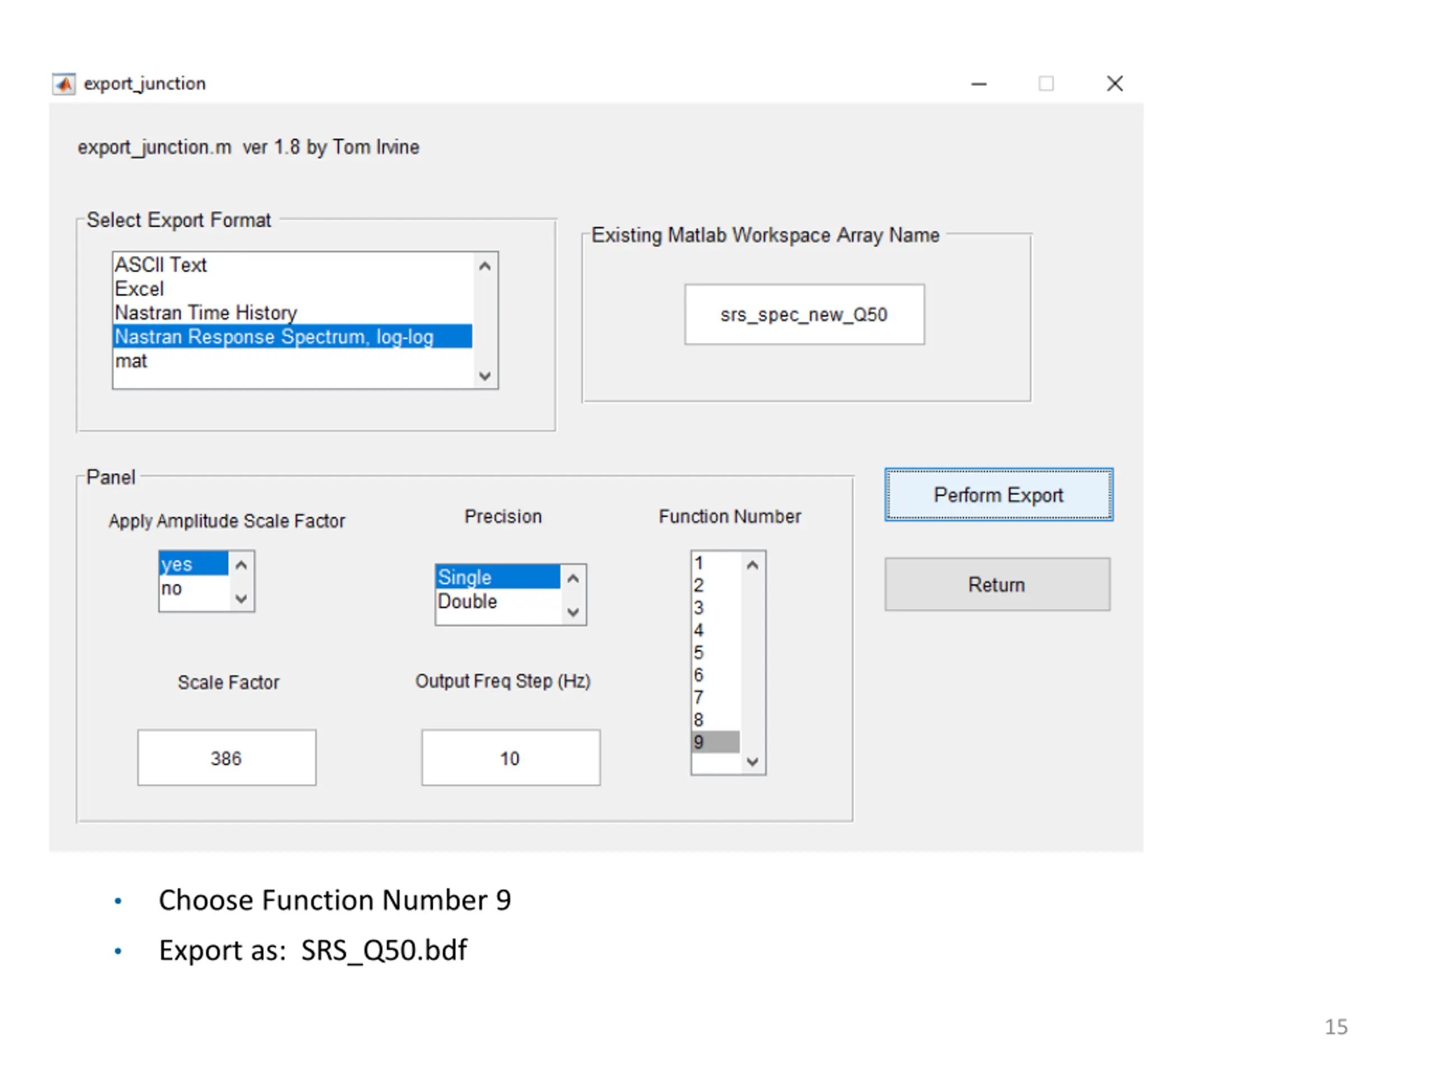Select 'yes' for Apply Amplitude Scale Factor
1435x1076 pixels.
pyautogui.click(x=194, y=564)
